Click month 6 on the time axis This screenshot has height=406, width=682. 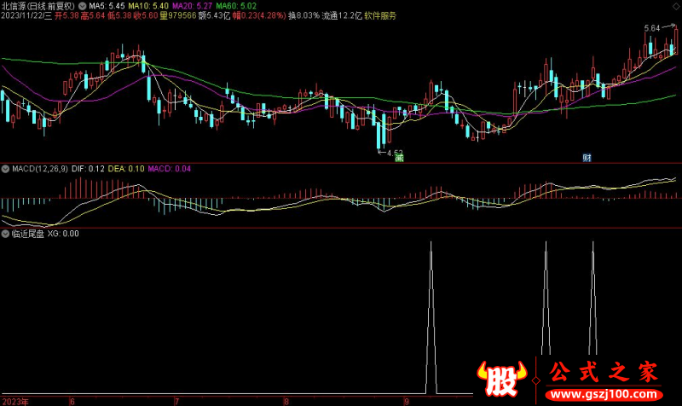click(x=72, y=401)
